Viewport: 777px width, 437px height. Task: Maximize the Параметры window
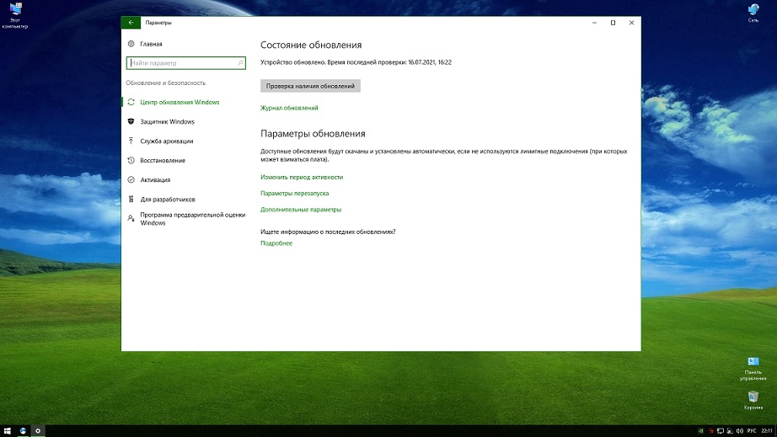point(613,23)
